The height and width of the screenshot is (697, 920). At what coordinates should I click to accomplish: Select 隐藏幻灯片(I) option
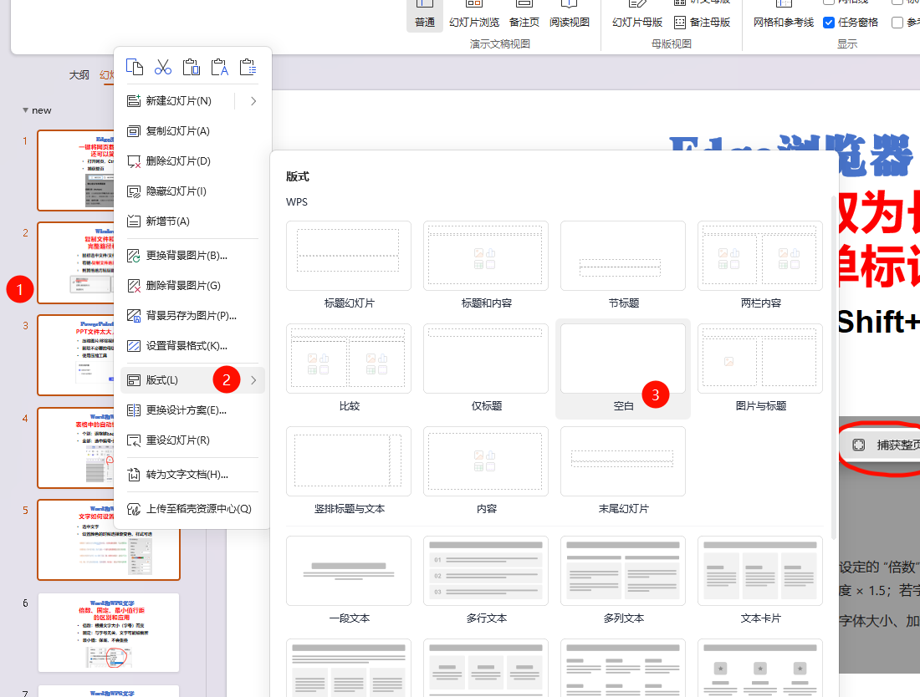(192, 191)
